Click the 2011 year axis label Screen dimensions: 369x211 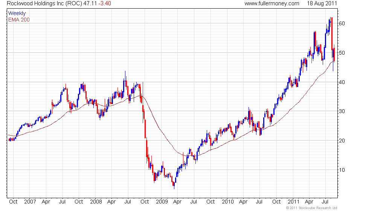coord(293,202)
